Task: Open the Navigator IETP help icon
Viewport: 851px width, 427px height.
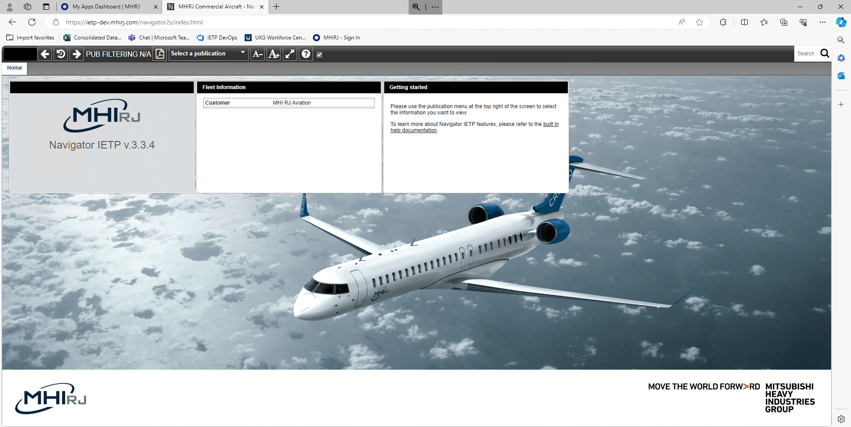Action: click(306, 54)
